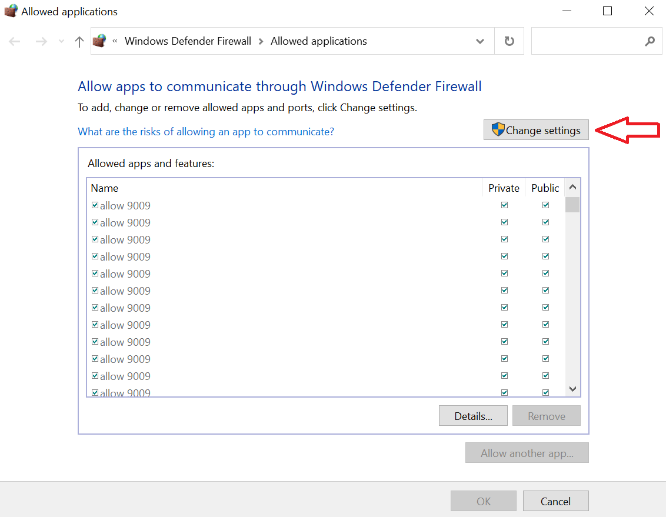Expand the double-chevron breadcrumb overflow

[115, 41]
